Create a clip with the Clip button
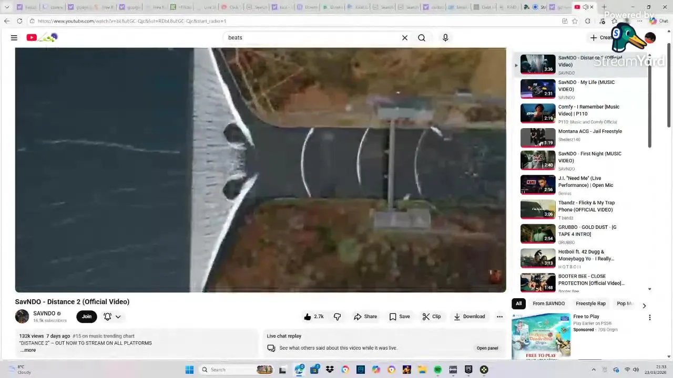The height and width of the screenshot is (378, 673). (x=432, y=317)
